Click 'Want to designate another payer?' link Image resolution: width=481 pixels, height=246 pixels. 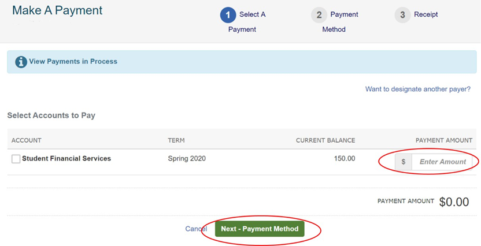417,90
